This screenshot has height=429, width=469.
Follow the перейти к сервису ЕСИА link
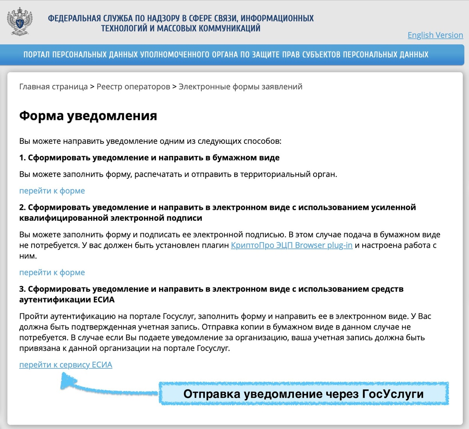(66, 365)
